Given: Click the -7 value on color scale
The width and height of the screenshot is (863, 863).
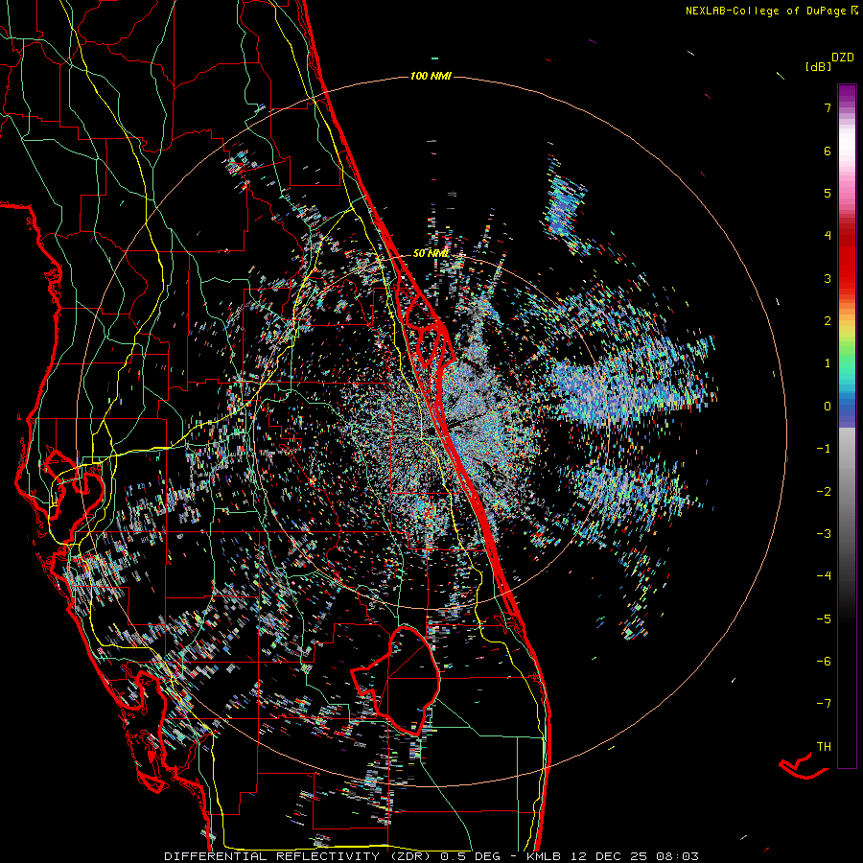Looking at the screenshot, I should 824,704.
